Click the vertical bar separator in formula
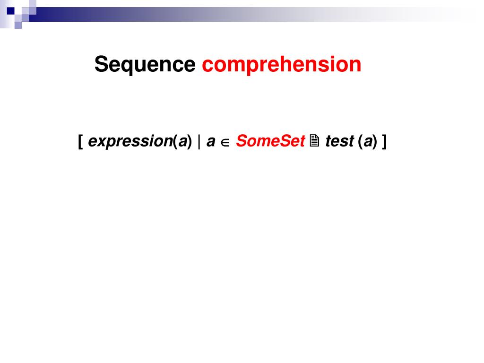This screenshot has width=484, height=363. 199,142
